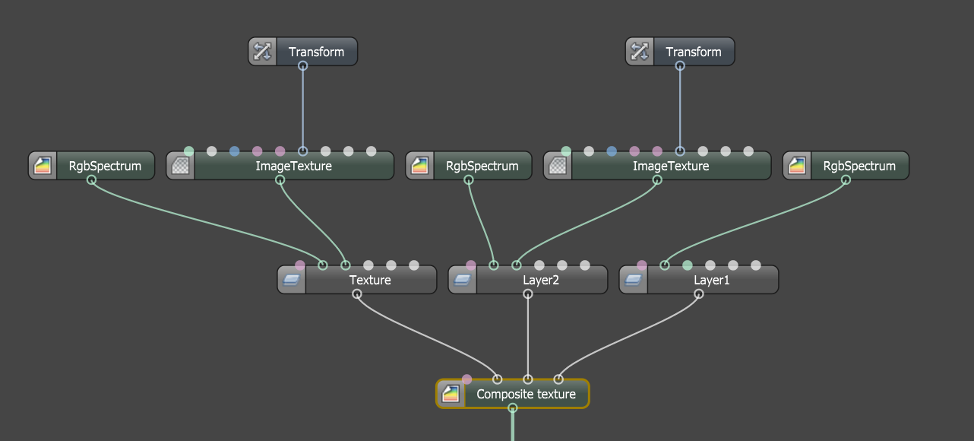Click icon of RgbSpectrum feeding the Texture node
Image resolution: width=974 pixels, height=441 pixels.
[43, 166]
